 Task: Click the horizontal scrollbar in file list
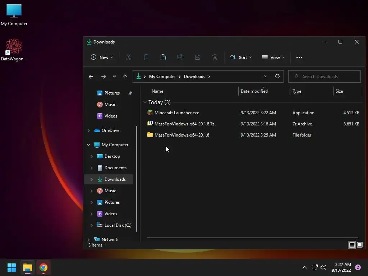[x=253, y=238]
